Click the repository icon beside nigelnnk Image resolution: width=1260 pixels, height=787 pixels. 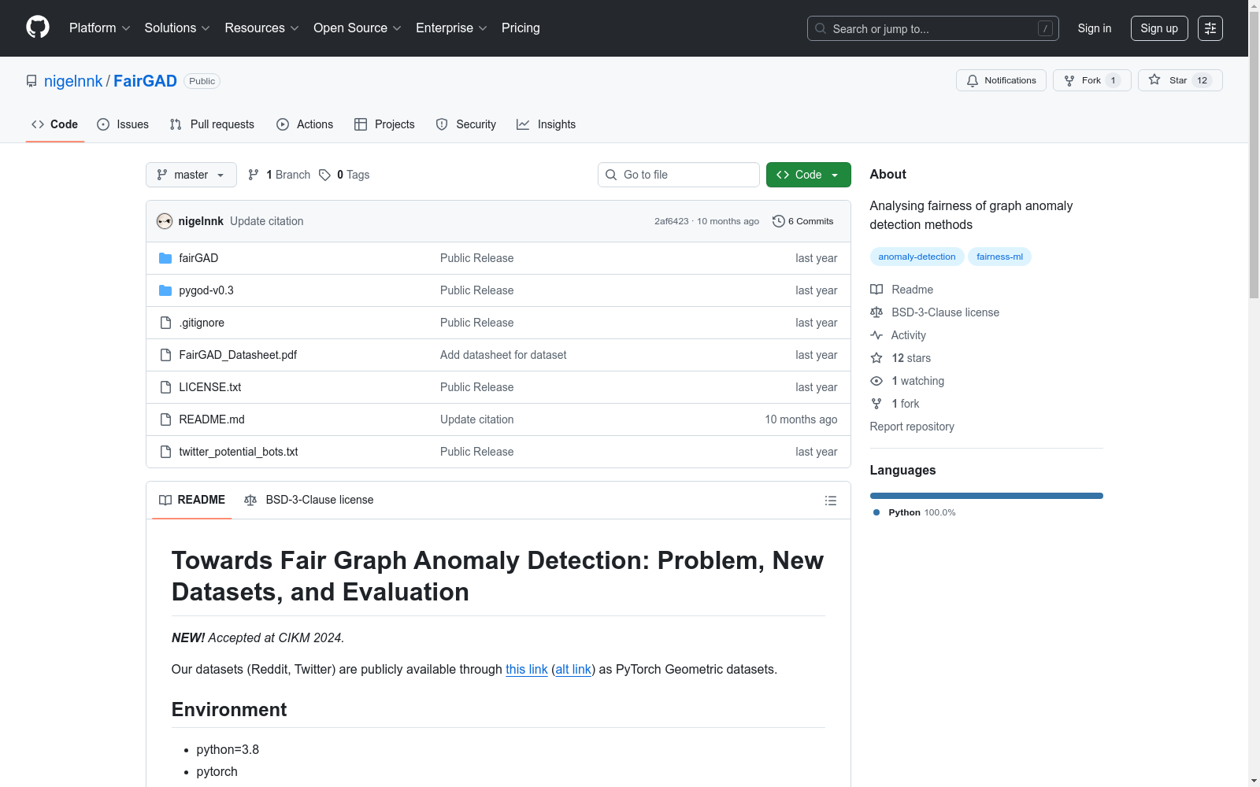(31, 81)
